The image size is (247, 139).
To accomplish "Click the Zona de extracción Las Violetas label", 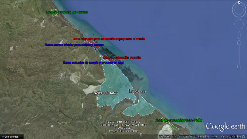I will point(67,12).
